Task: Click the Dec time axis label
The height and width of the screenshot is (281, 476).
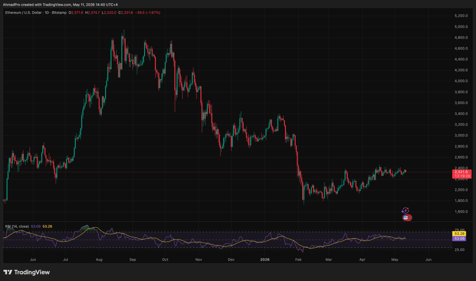Action: click(231, 260)
